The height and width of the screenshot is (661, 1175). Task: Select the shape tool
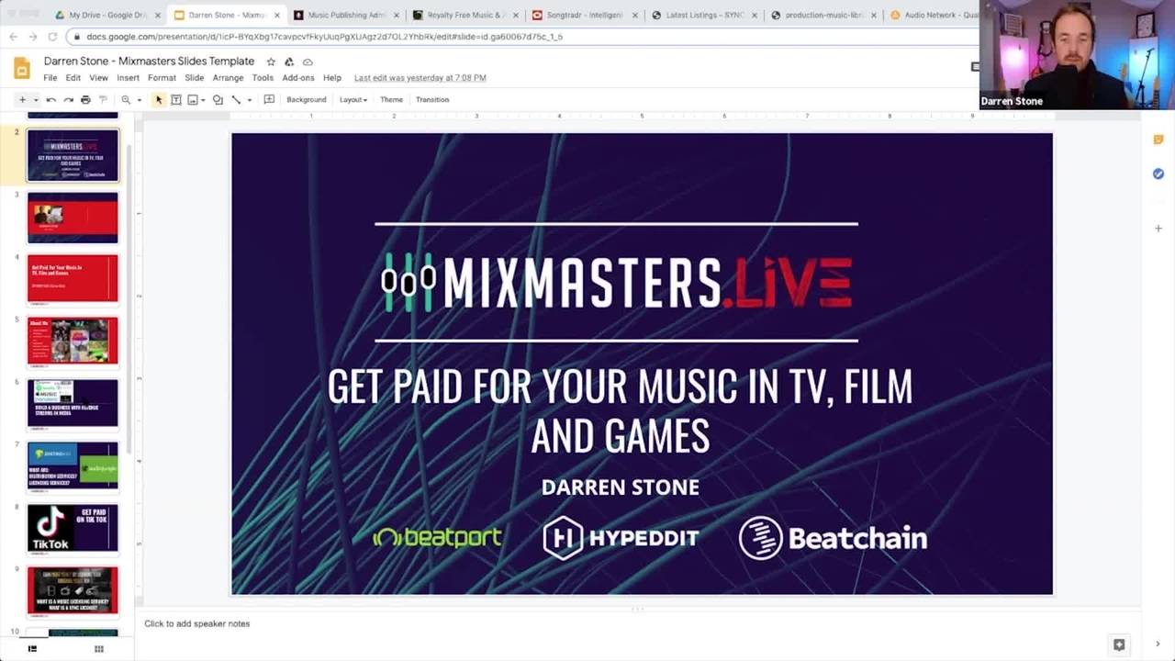(x=218, y=99)
